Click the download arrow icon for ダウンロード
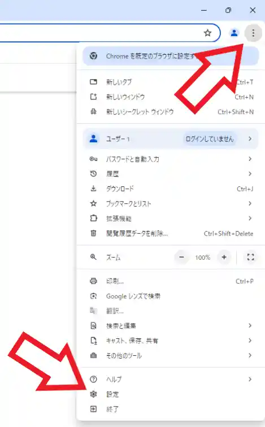Image resolution: width=265 pixels, height=427 pixels. 93,189
